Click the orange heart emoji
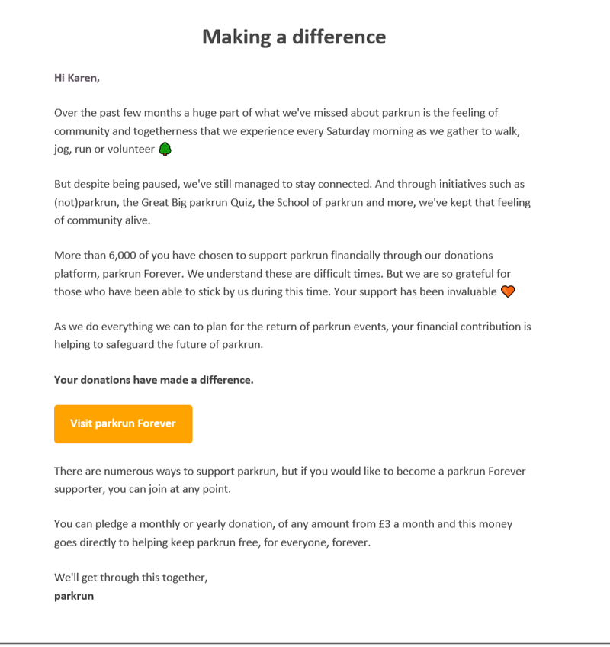 click(x=508, y=291)
